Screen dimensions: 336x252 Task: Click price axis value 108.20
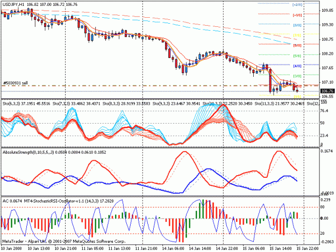click(x=327, y=54)
